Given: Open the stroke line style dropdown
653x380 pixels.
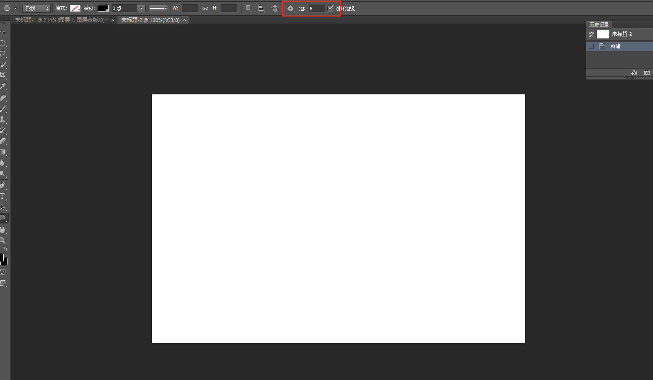Looking at the screenshot, I should (158, 8).
